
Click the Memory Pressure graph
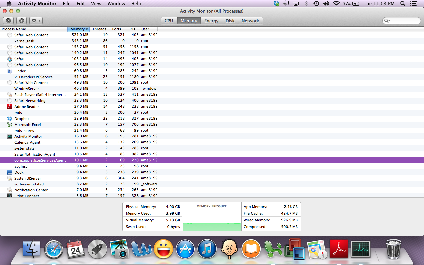tap(212, 217)
